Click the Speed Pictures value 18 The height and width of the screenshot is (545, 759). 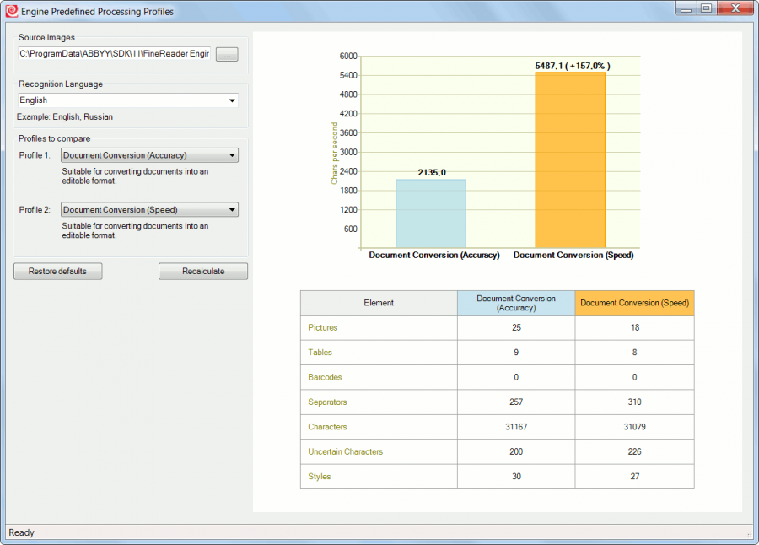635,327
